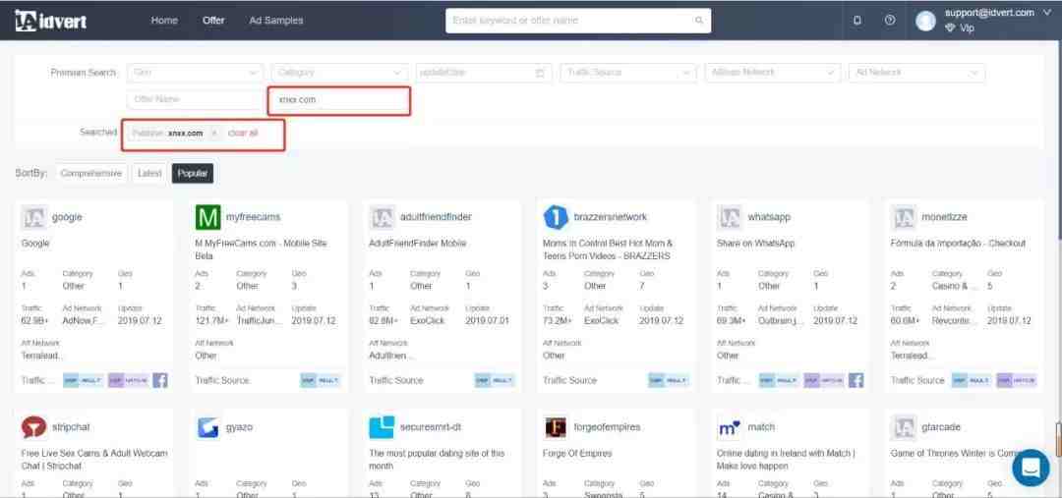The image size is (1062, 498).
Task: Click the whatsapp offer placeholder logo
Action: pyautogui.click(x=730, y=217)
